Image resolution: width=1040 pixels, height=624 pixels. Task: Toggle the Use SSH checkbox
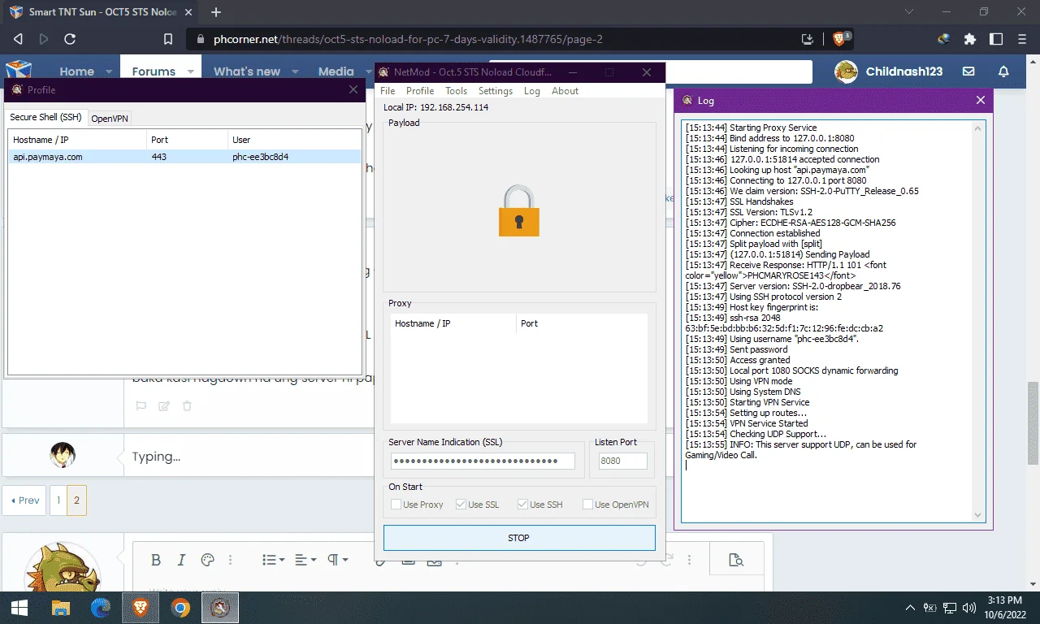(x=522, y=505)
